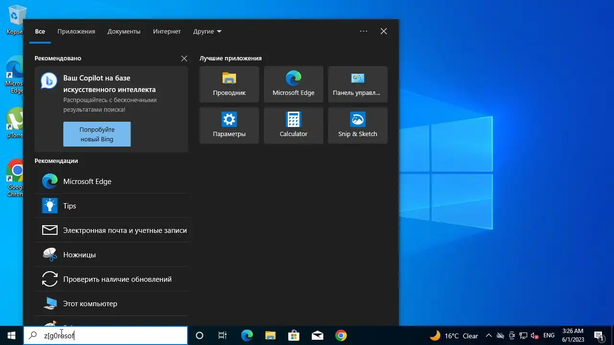Switch to the Все tab
The width and height of the screenshot is (614, 345).
[x=40, y=32]
